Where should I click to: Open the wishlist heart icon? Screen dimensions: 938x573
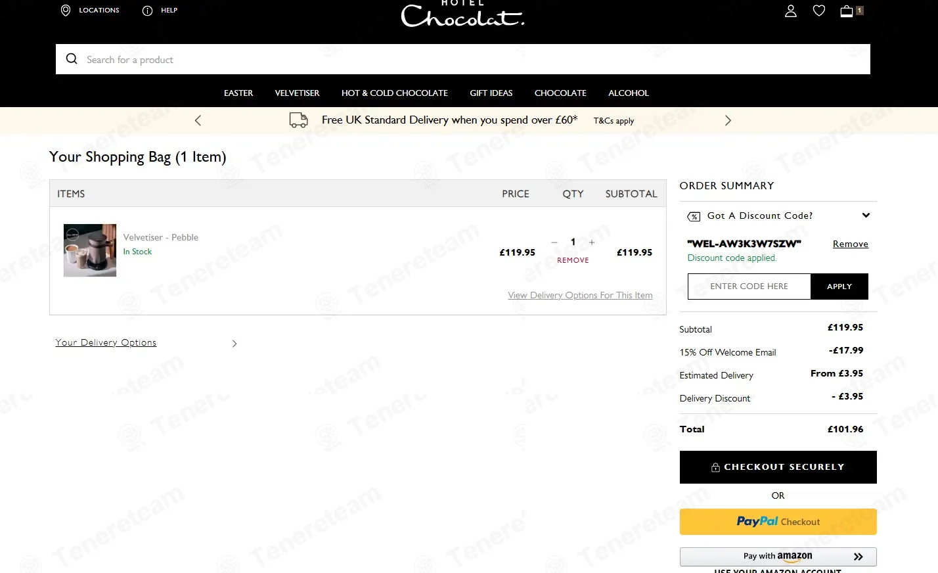[819, 11]
